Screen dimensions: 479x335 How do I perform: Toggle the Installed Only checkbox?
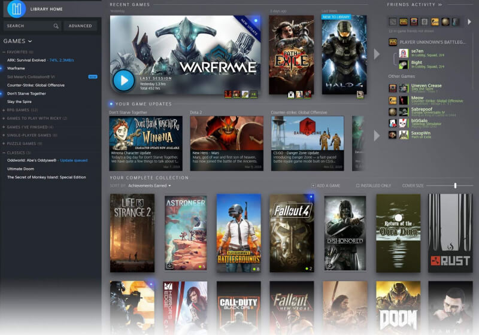pyautogui.click(x=357, y=185)
